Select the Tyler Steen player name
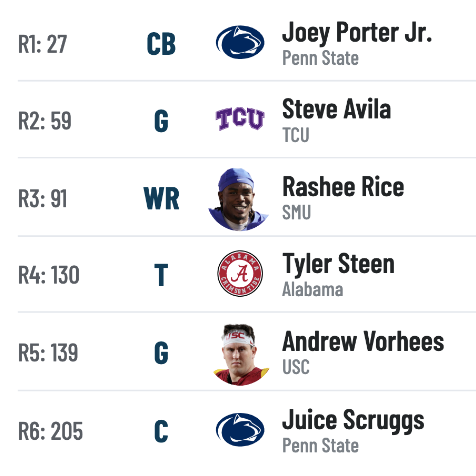 (x=338, y=264)
